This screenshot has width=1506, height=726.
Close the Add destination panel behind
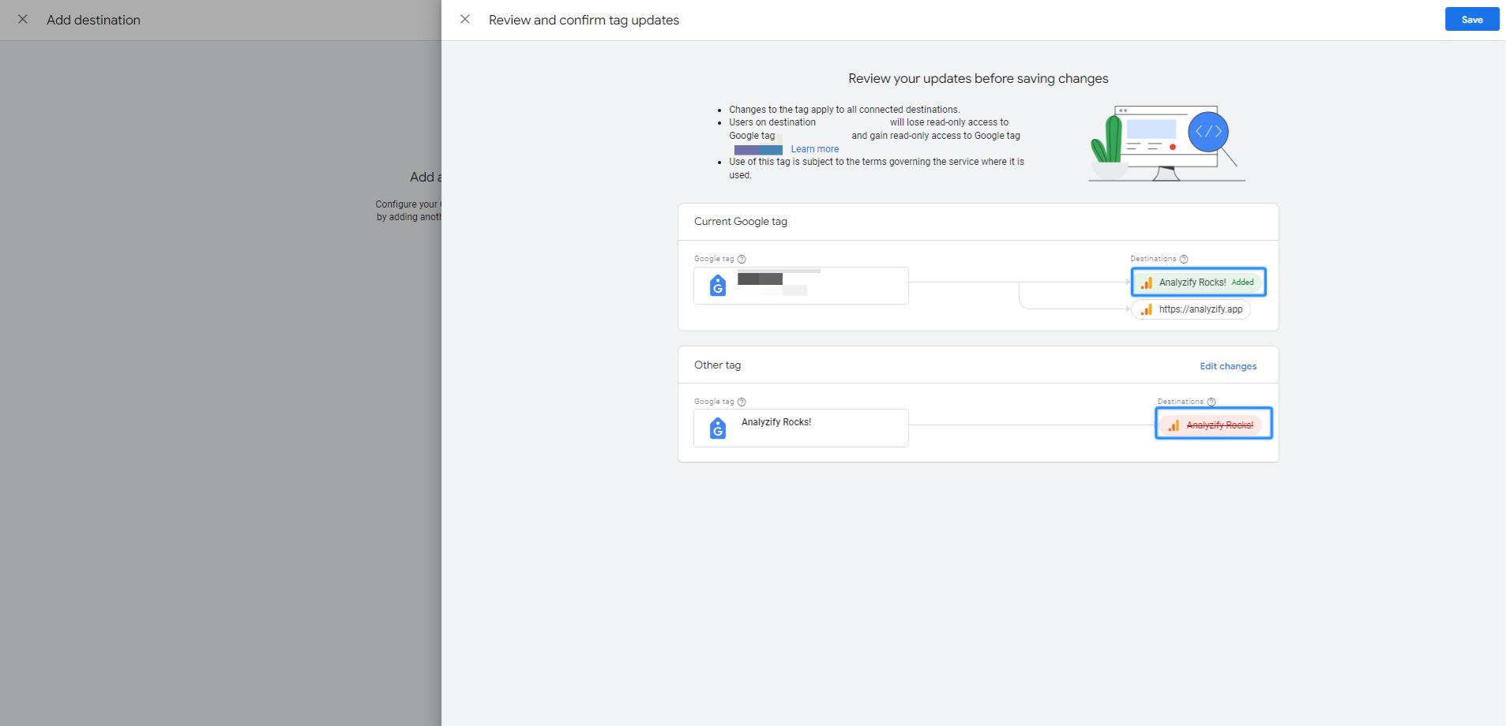[x=23, y=20]
